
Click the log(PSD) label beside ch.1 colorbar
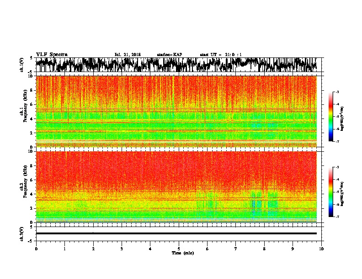342,119
